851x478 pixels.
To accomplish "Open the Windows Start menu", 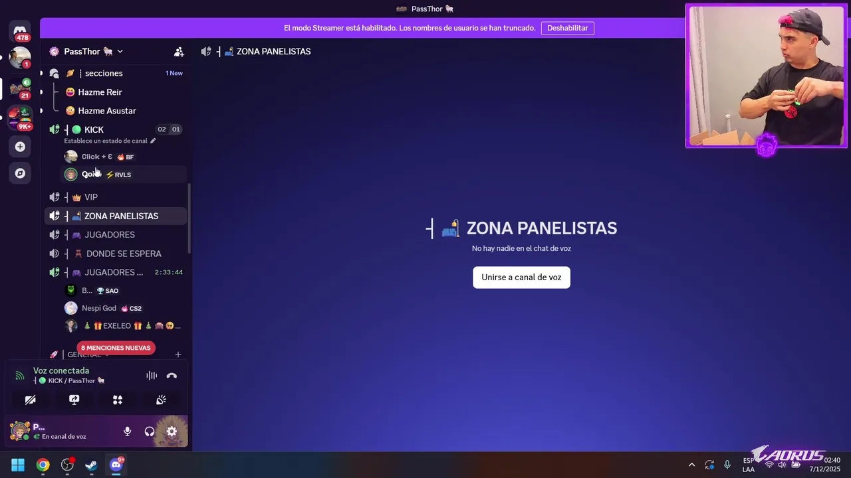I will 18,465.
